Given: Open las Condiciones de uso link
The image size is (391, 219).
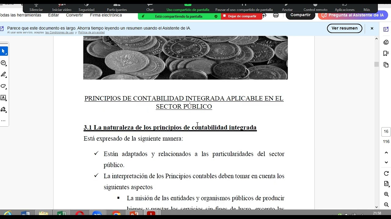Looking at the screenshot, I should pyautogui.click(x=59, y=33).
